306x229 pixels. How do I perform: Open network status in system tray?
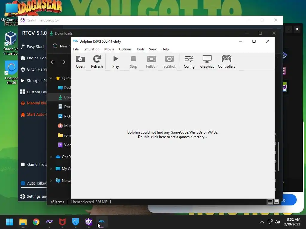(270, 222)
